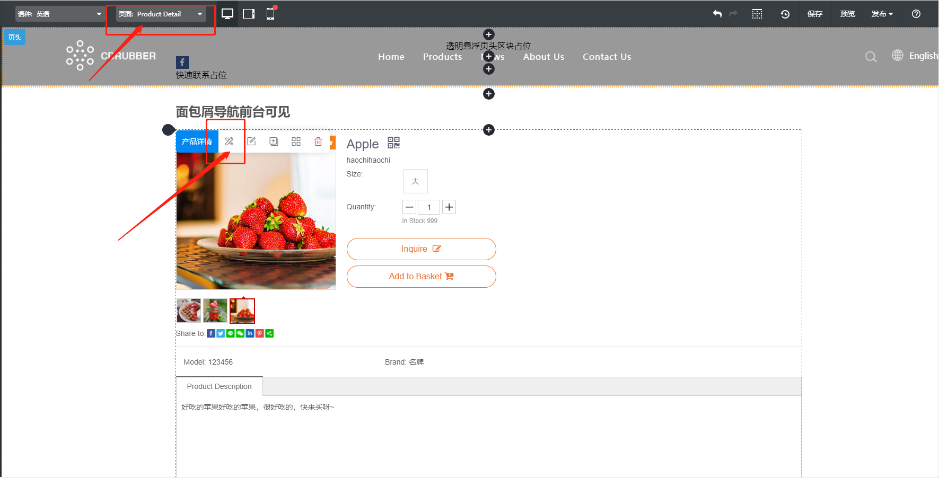Click the Inquire button
Image resolution: width=939 pixels, height=478 pixels.
421,249
